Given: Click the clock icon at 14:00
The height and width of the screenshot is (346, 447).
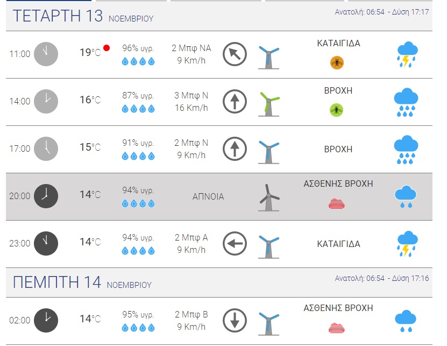Looking at the screenshot, I should pos(46,101).
